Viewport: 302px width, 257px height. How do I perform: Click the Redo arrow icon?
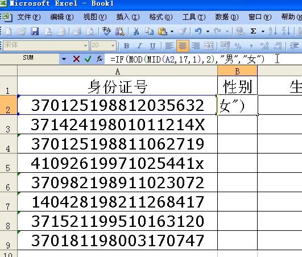point(218,31)
